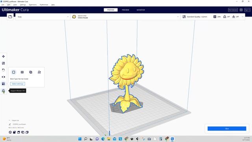Open the Help menu
This screenshot has width=252, height=142.
53,5
